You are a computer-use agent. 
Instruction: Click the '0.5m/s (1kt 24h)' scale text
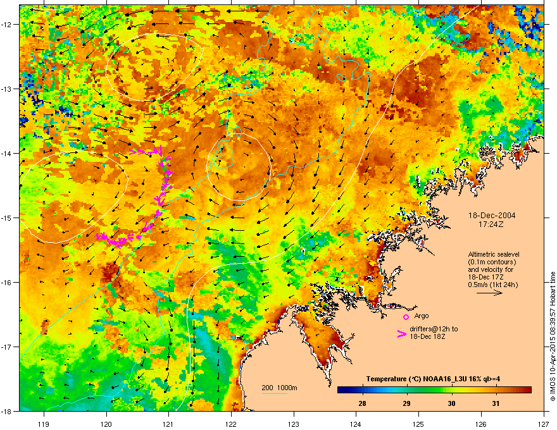coord(493,285)
